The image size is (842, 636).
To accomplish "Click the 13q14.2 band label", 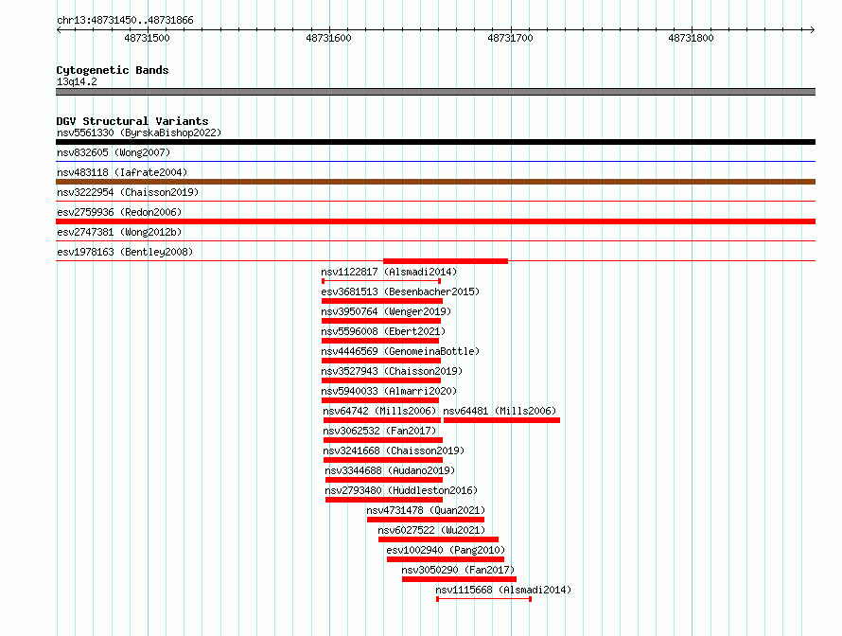I will (x=77, y=81).
